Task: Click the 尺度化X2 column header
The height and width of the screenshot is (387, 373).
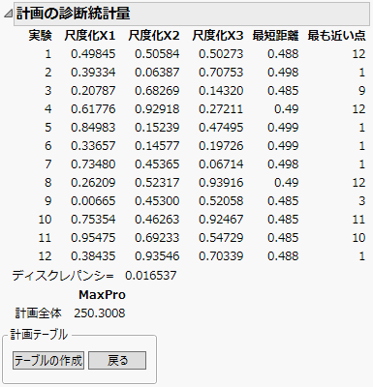Action: click(x=154, y=36)
